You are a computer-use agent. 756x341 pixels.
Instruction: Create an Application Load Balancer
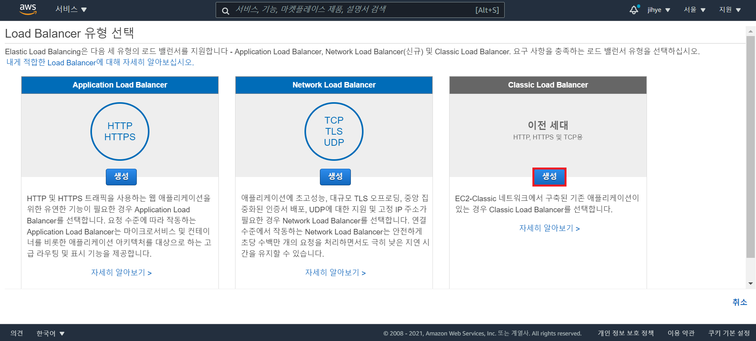coord(121,177)
